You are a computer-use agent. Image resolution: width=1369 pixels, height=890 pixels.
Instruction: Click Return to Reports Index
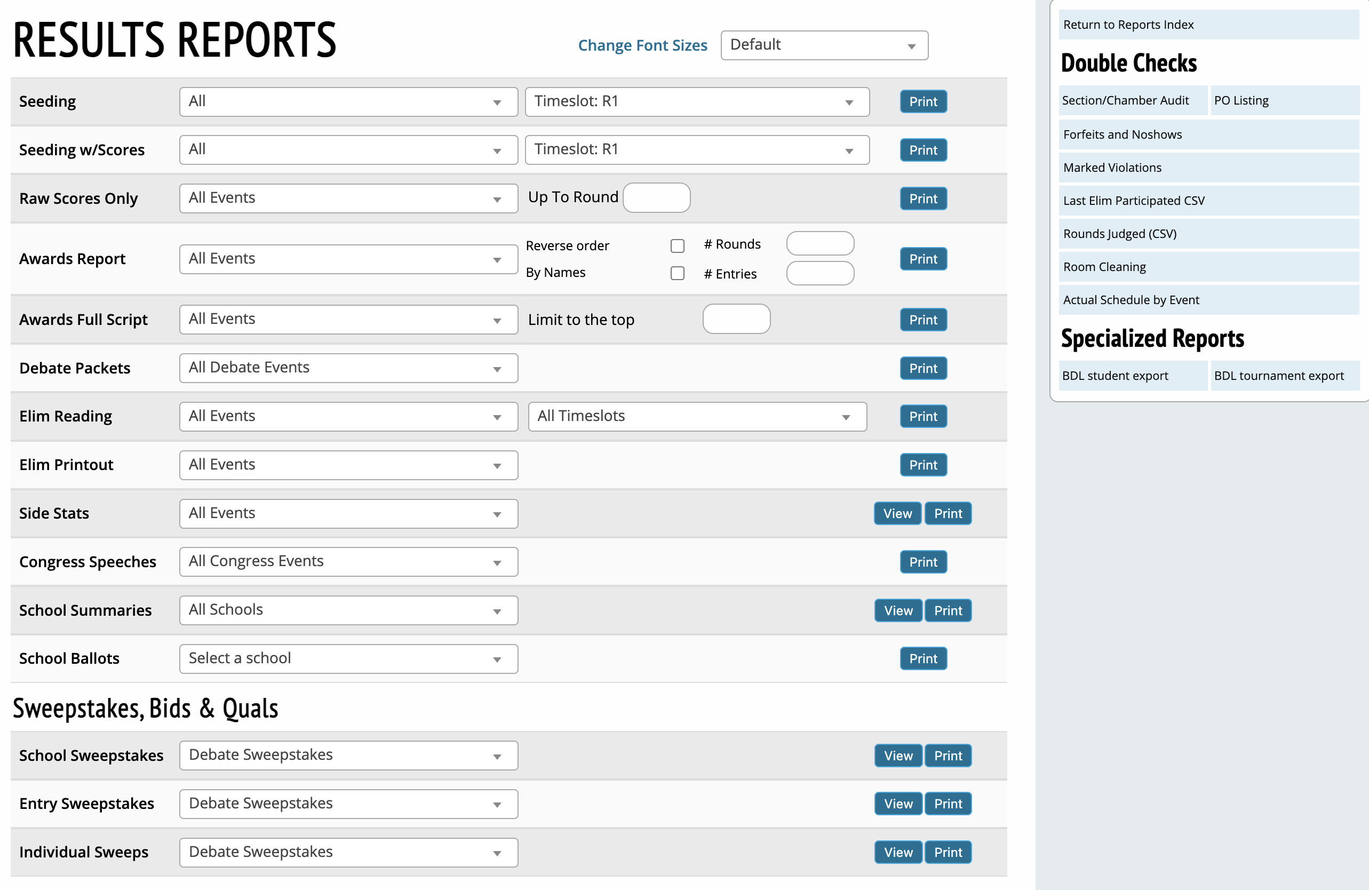(1127, 25)
